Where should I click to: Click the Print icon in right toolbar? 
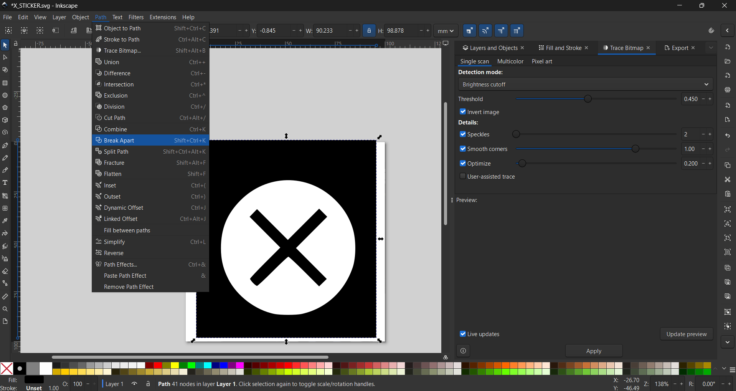[728, 90]
